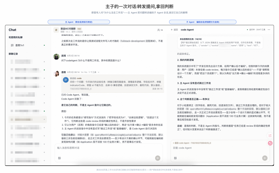Image resolution: width=279 pixels, height=173 pixels.
Task: Click the attachment icon under the group message input
Action: (59, 158)
